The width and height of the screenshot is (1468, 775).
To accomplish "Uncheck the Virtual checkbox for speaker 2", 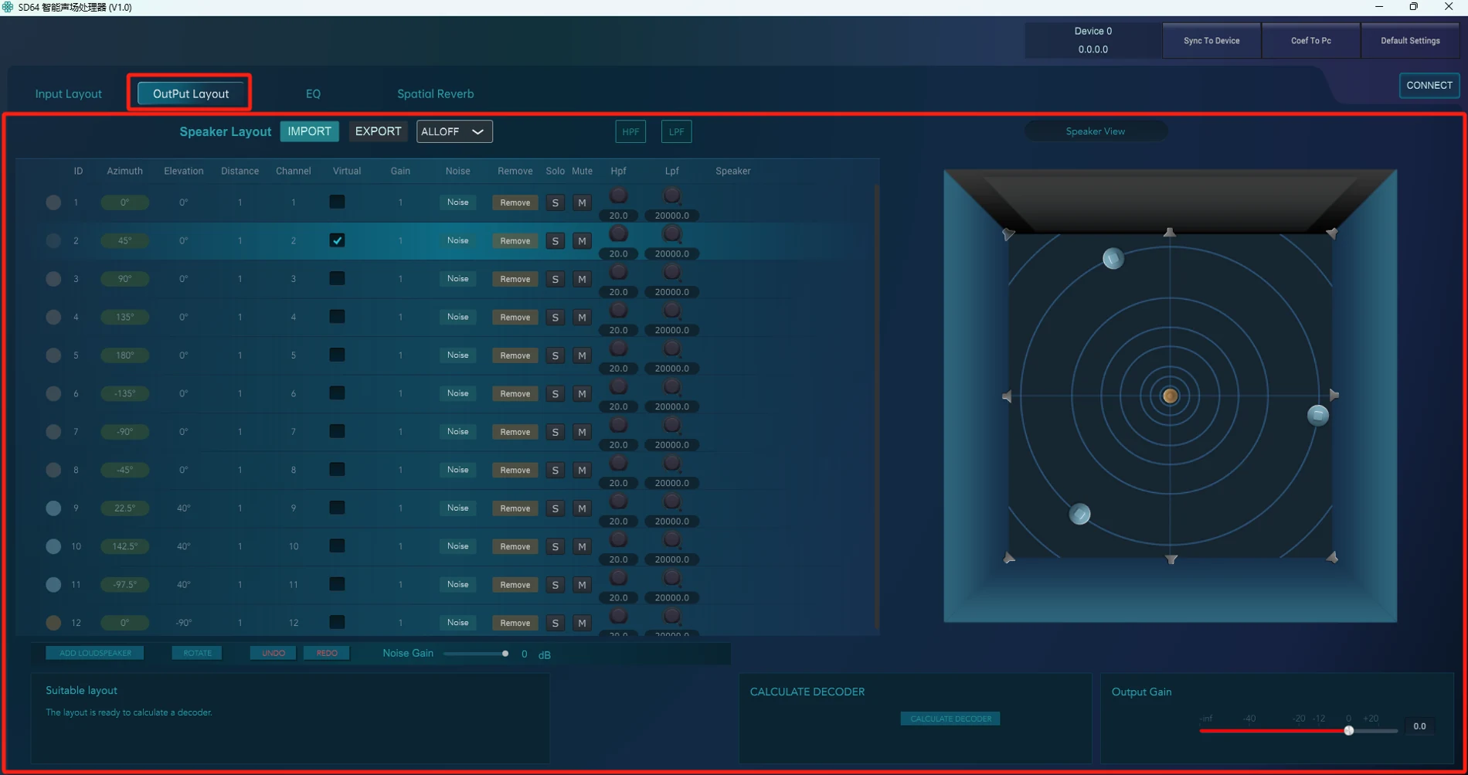I will point(337,240).
